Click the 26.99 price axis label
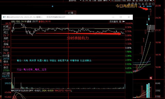The height and width of the screenshot is (99, 165). (x=158, y=6)
